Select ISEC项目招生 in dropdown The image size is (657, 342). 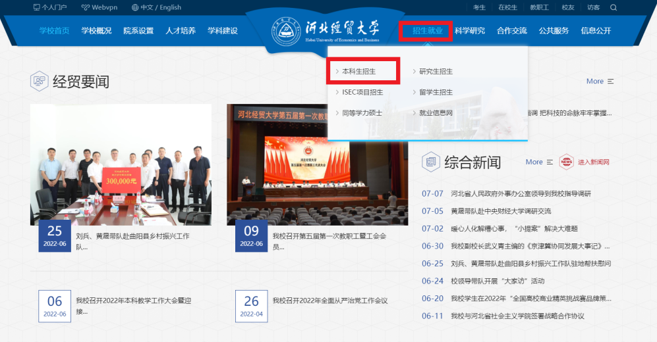coord(362,92)
